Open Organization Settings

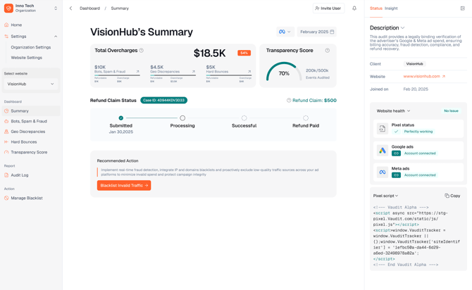click(31, 47)
